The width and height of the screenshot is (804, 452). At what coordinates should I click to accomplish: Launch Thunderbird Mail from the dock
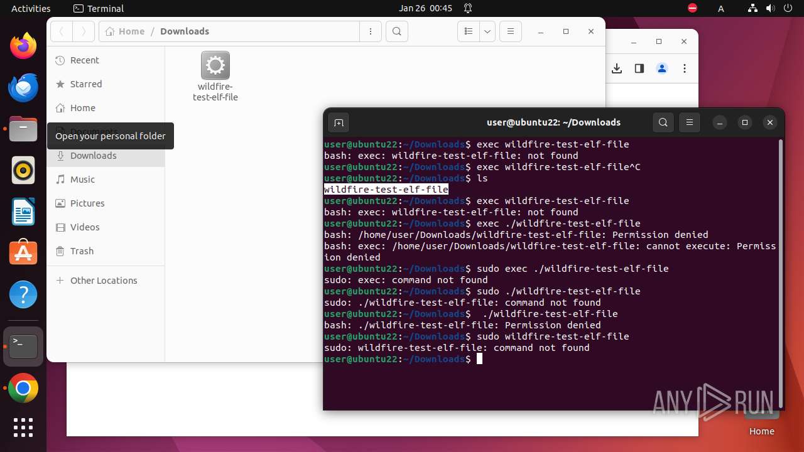23,87
